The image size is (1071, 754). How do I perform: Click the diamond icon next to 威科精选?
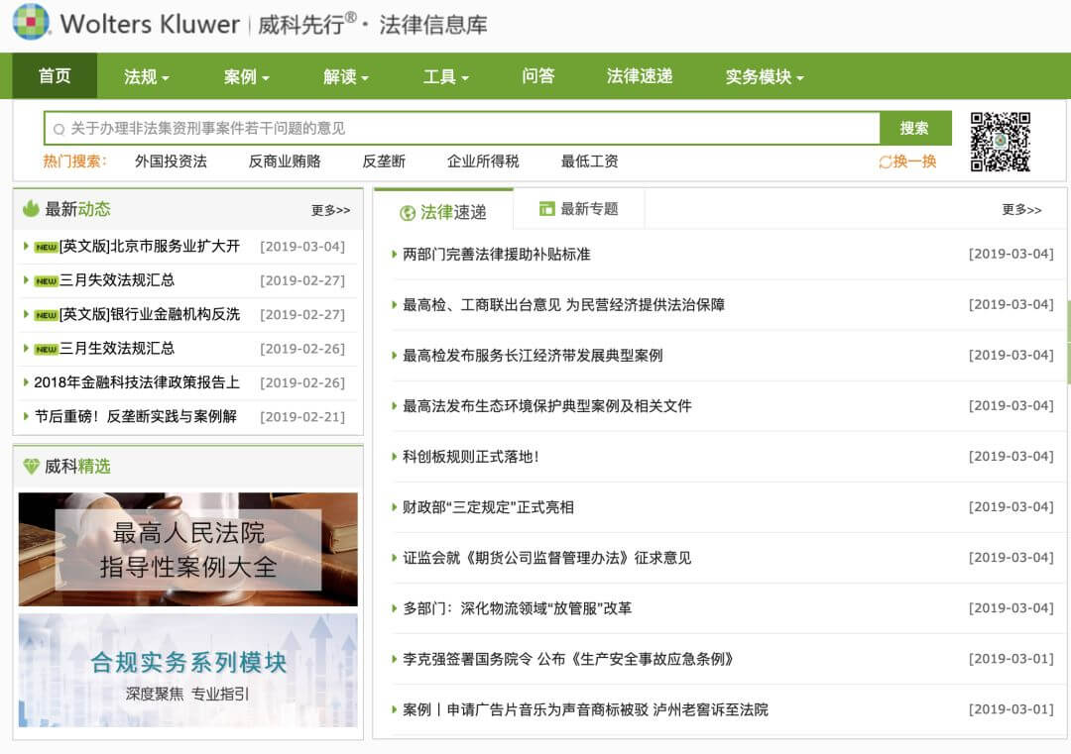click(x=30, y=468)
